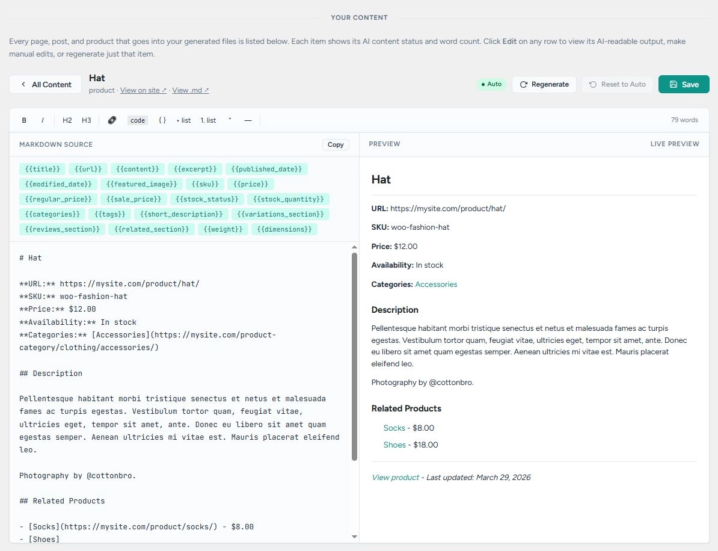Image resolution: width=718 pixels, height=551 pixels.
Task: Open the View .md link
Action: click(x=191, y=90)
